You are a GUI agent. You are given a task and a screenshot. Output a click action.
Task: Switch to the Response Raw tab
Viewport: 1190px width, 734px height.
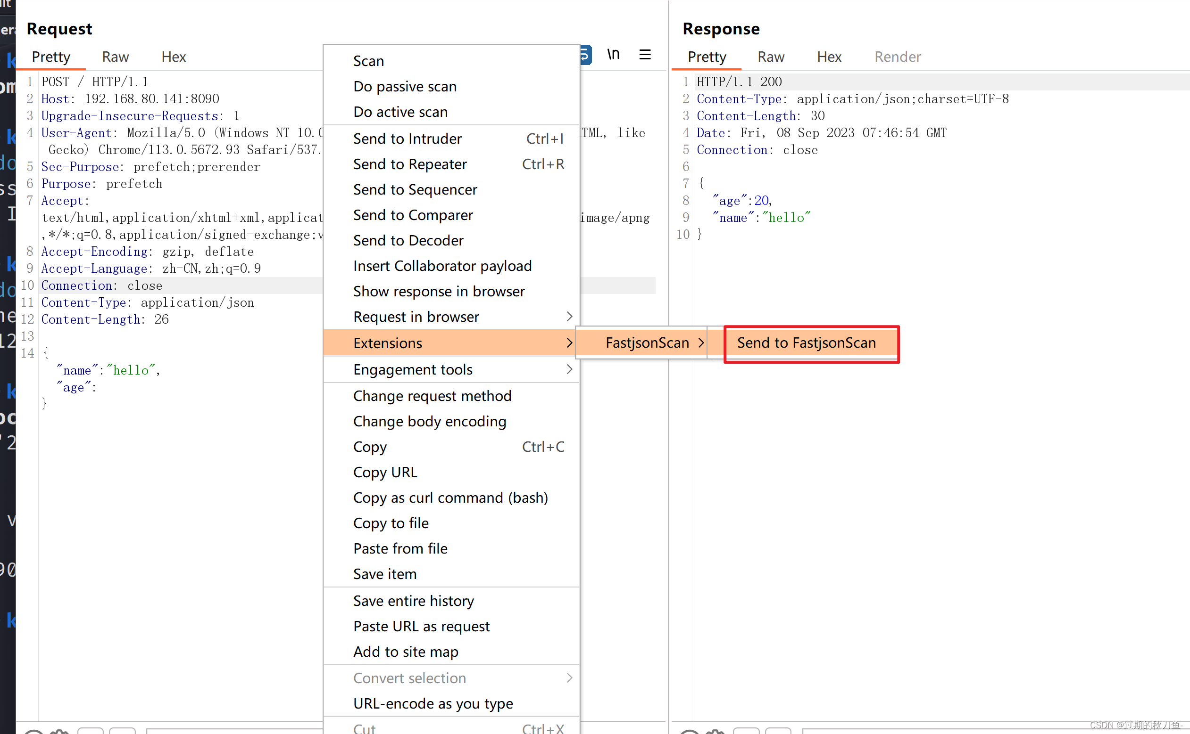tap(771, 57)
